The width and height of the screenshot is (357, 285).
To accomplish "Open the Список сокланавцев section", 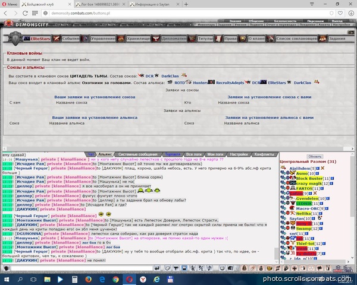I will (297, 39).
